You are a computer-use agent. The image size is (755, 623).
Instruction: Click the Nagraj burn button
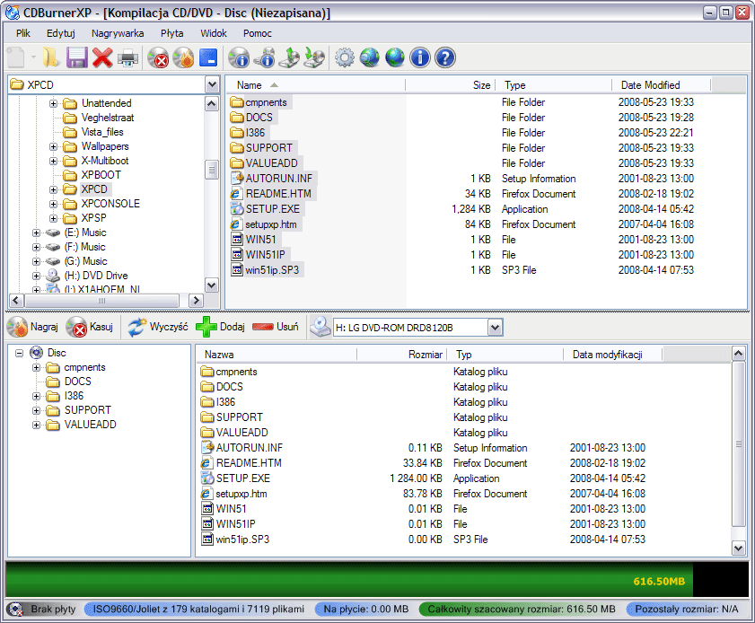(x=32, y=327)
